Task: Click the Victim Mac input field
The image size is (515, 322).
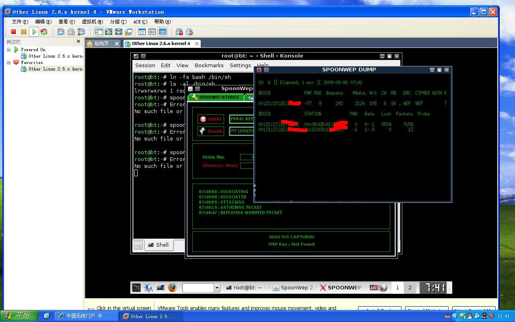Action: tap(247, 157)
